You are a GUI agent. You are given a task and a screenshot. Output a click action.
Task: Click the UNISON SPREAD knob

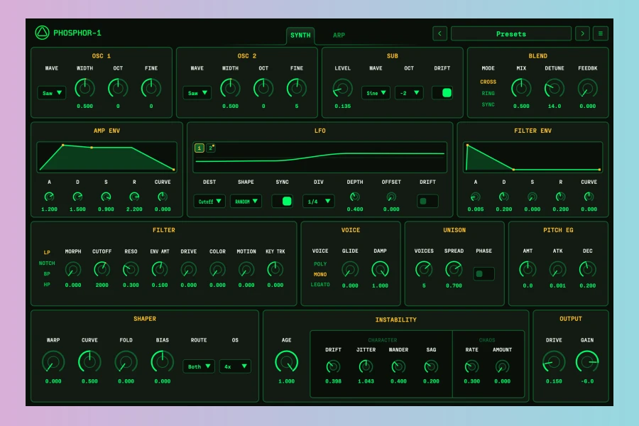coord(454,270)
